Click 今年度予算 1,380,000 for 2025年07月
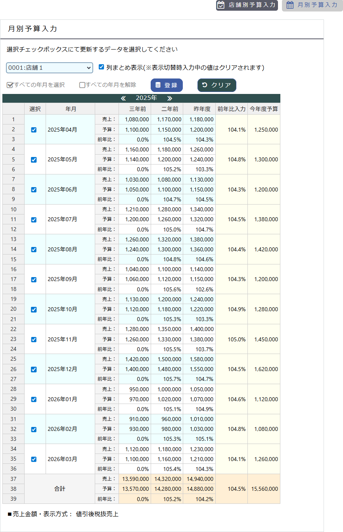Screen dimensions: 343x532 click(264, 219)
